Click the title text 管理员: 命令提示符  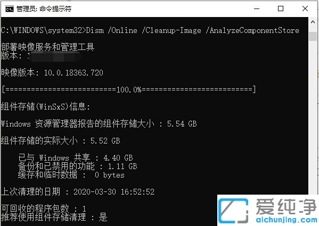point(44,9)
